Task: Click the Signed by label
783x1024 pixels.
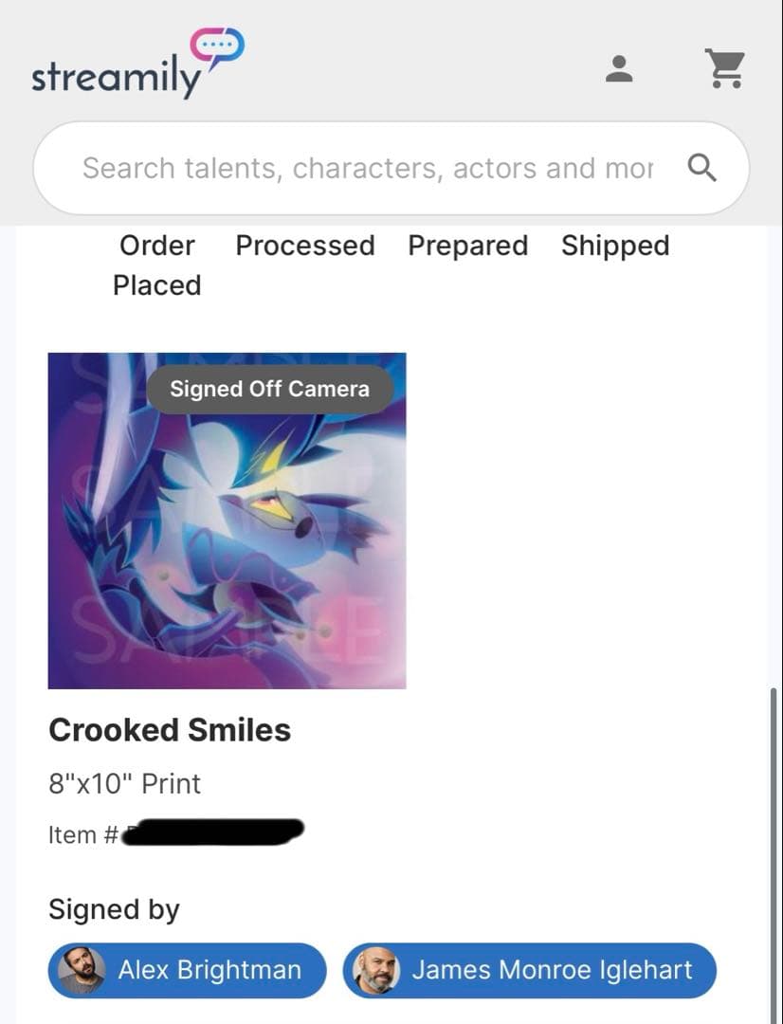Action: click(x=114, y=909)
